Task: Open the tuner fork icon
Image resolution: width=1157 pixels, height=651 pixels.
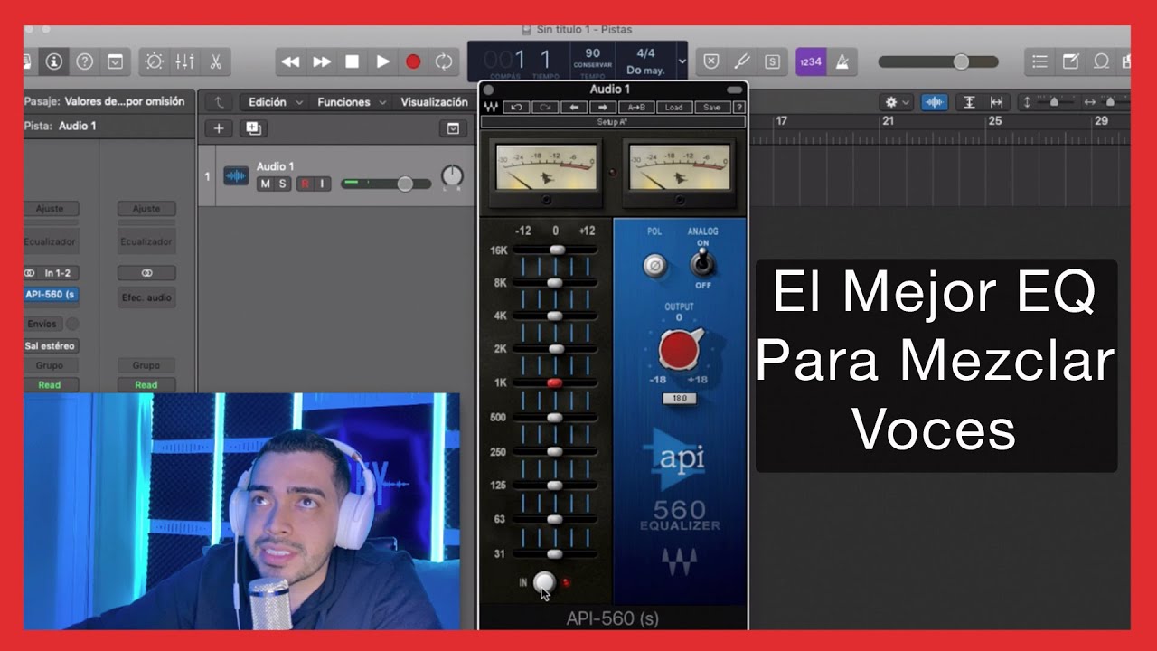Action: click(741, 61)
